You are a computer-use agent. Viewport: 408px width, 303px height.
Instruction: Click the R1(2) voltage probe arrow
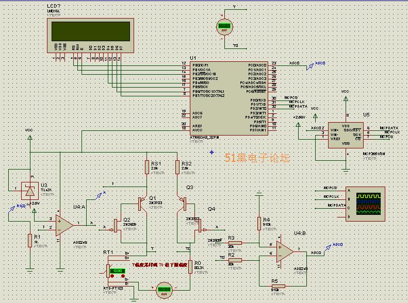(12, 209)
